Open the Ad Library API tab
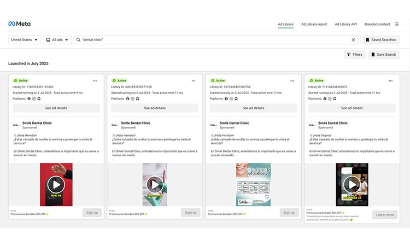 click(x=345, y=24)
